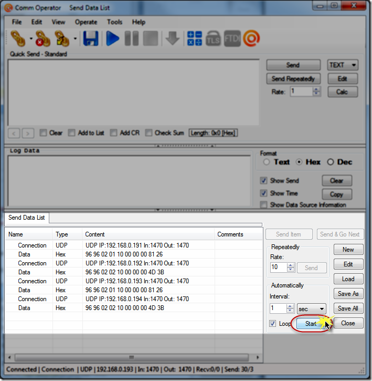Enable the Add to List checkbox
This screenshot has height=381, width=372.
click(71, 132)
